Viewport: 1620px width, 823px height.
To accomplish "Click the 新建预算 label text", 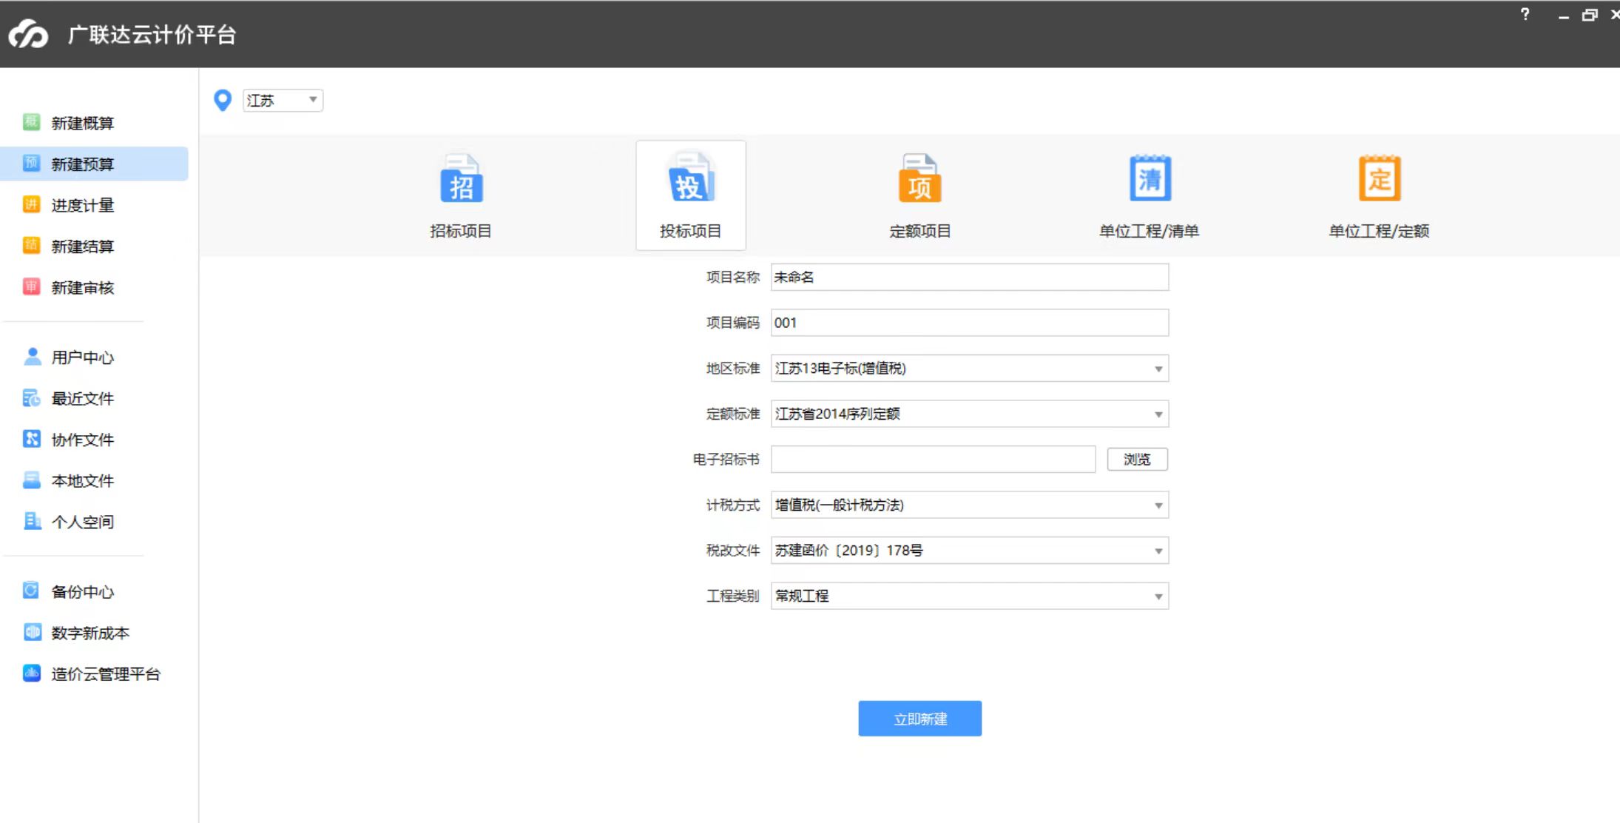I will [x=83, y=164].
